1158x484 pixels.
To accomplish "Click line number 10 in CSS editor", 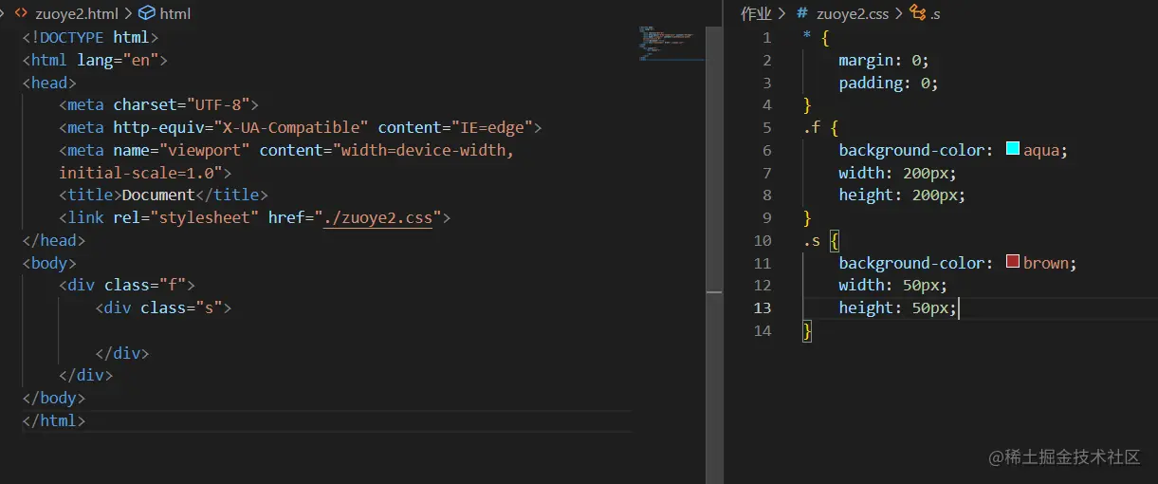I will coord(763,240).
